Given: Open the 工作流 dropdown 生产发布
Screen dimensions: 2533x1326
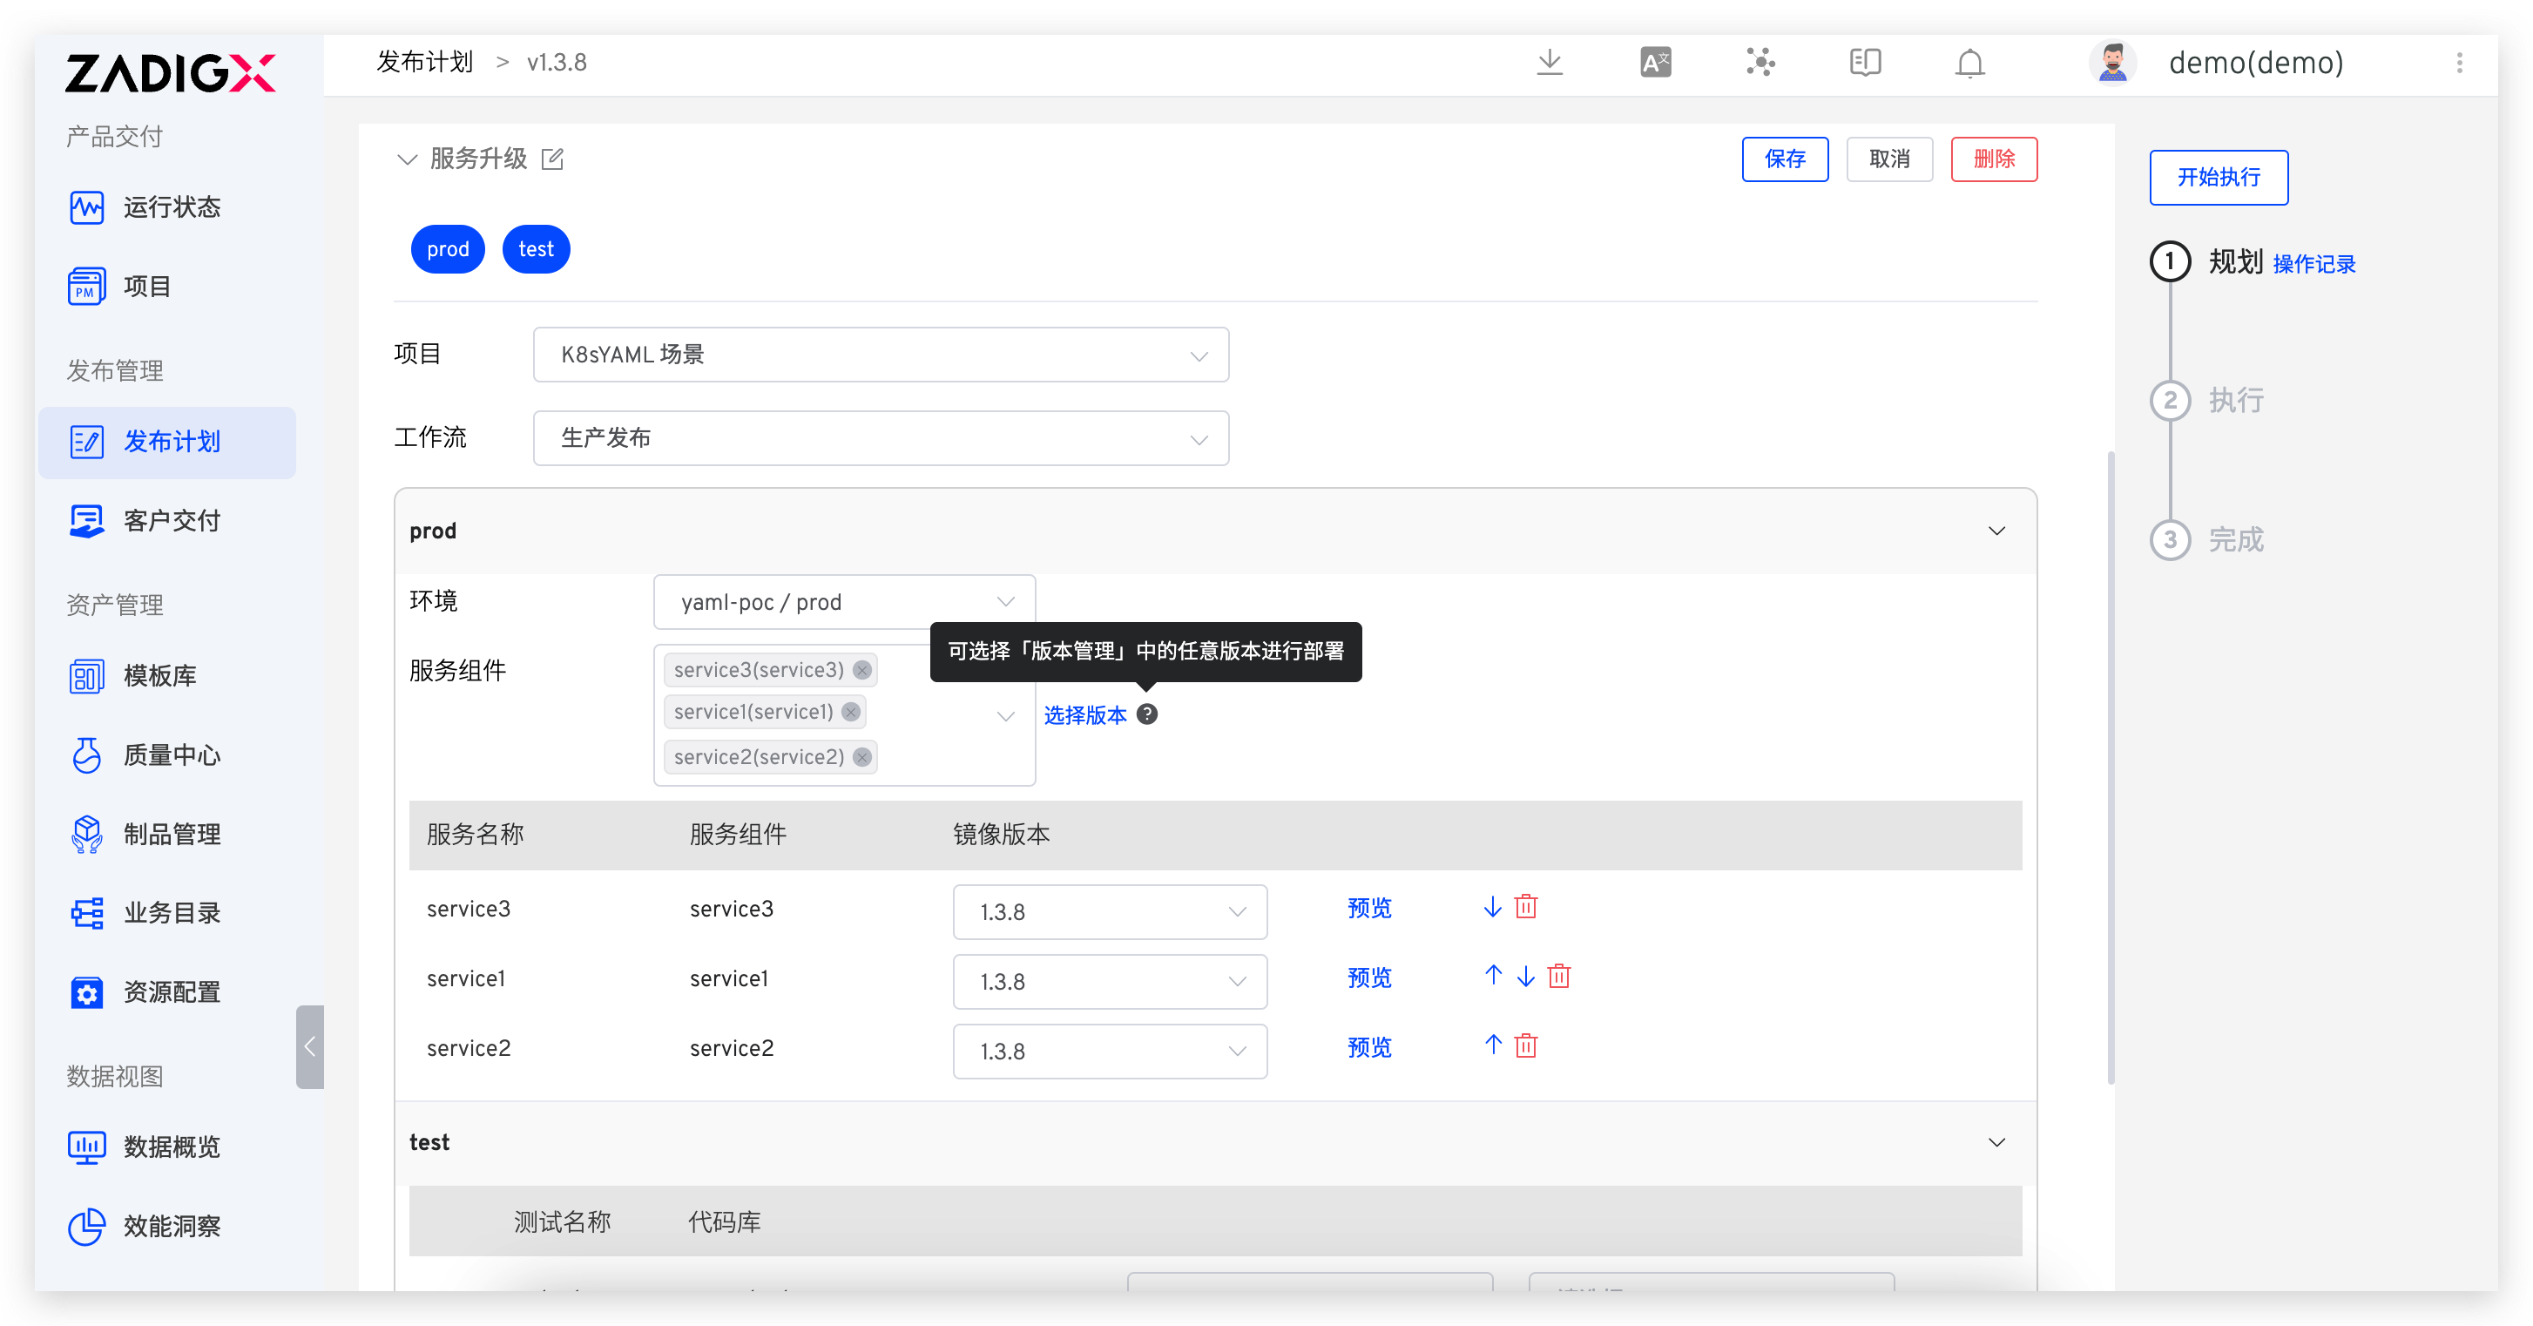Looking at the screenshot, I should point(880,439).
